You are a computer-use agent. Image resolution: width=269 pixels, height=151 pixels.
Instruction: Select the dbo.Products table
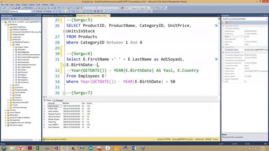pyautogui.click(x=23, y=72)
